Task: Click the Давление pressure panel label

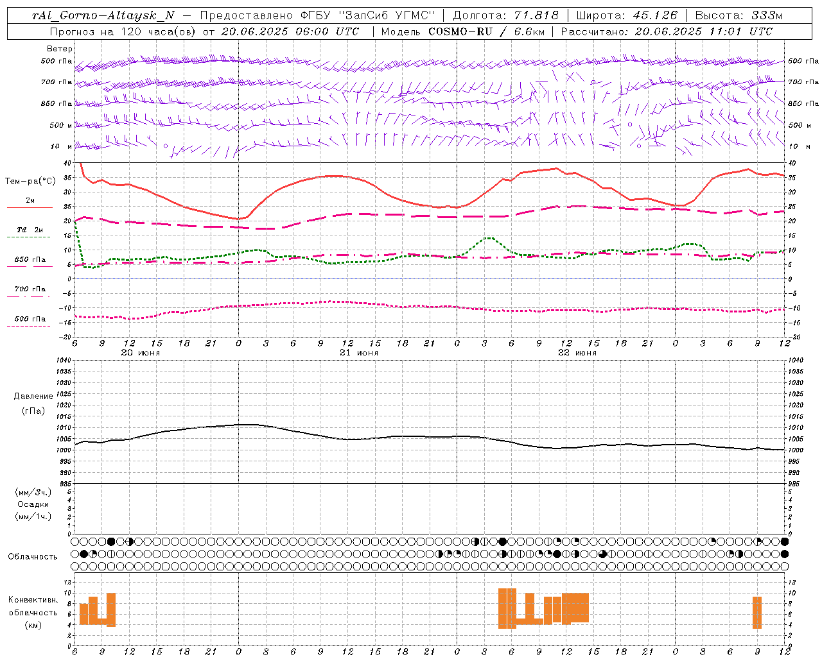Action: [33, 397]
